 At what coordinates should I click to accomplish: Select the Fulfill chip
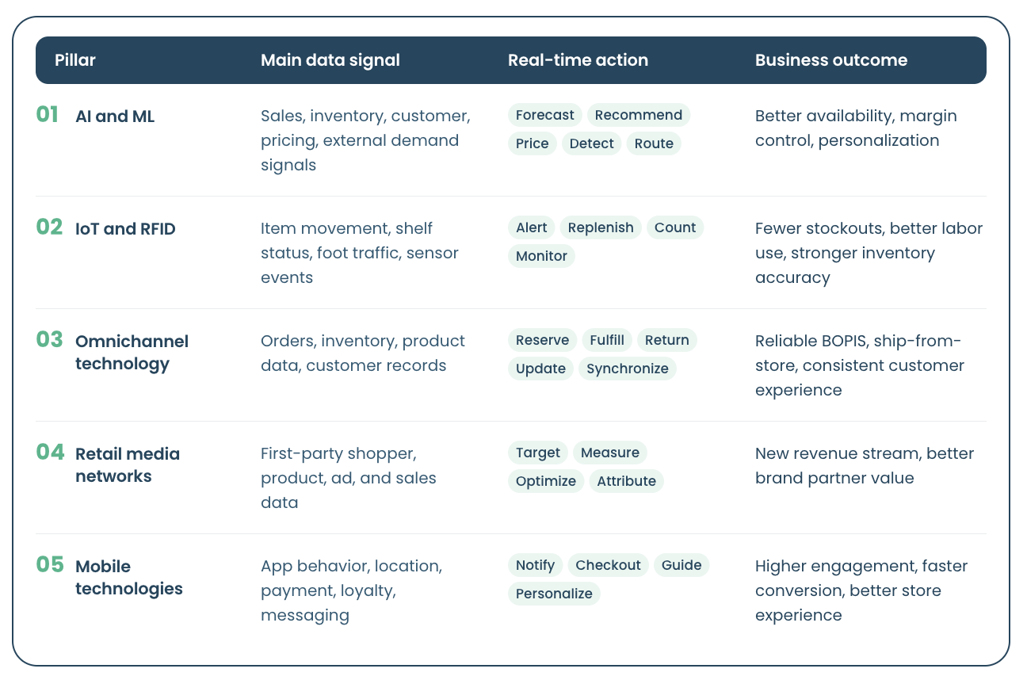click(x=607, y=340)
